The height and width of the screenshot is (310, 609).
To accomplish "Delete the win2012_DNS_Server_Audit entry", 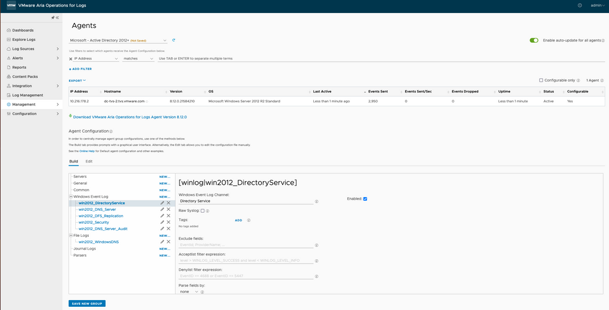I will [x=168, y=229].
